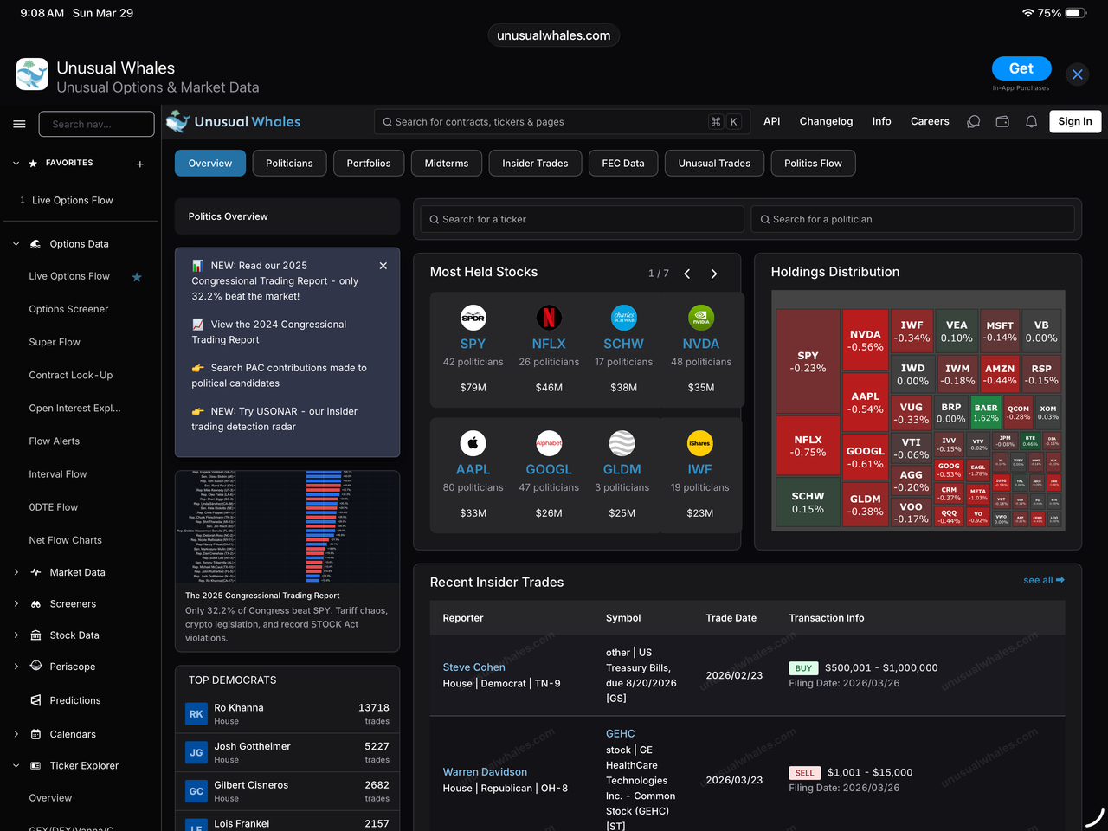Click the Unusual Whales app icon in banner
Screen dimensions: 1108x831
pyautogui.click(x=32, y=74)
